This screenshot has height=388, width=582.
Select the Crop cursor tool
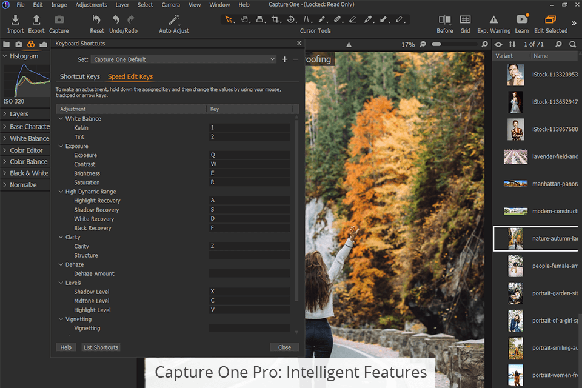[275, 19]
